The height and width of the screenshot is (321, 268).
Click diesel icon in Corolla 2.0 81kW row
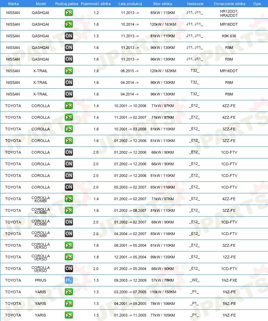pos(69,176)
